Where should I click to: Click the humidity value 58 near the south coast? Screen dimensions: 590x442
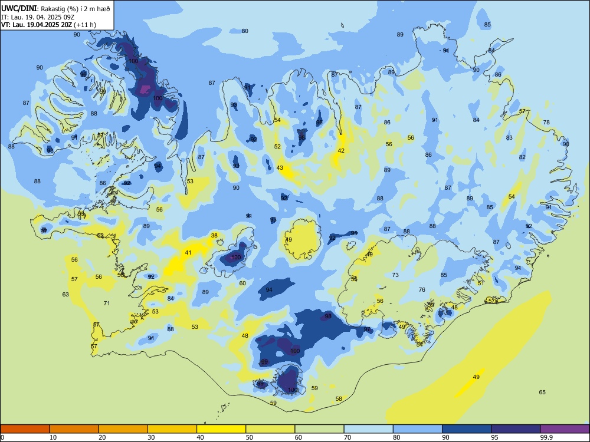pos(339,399)
